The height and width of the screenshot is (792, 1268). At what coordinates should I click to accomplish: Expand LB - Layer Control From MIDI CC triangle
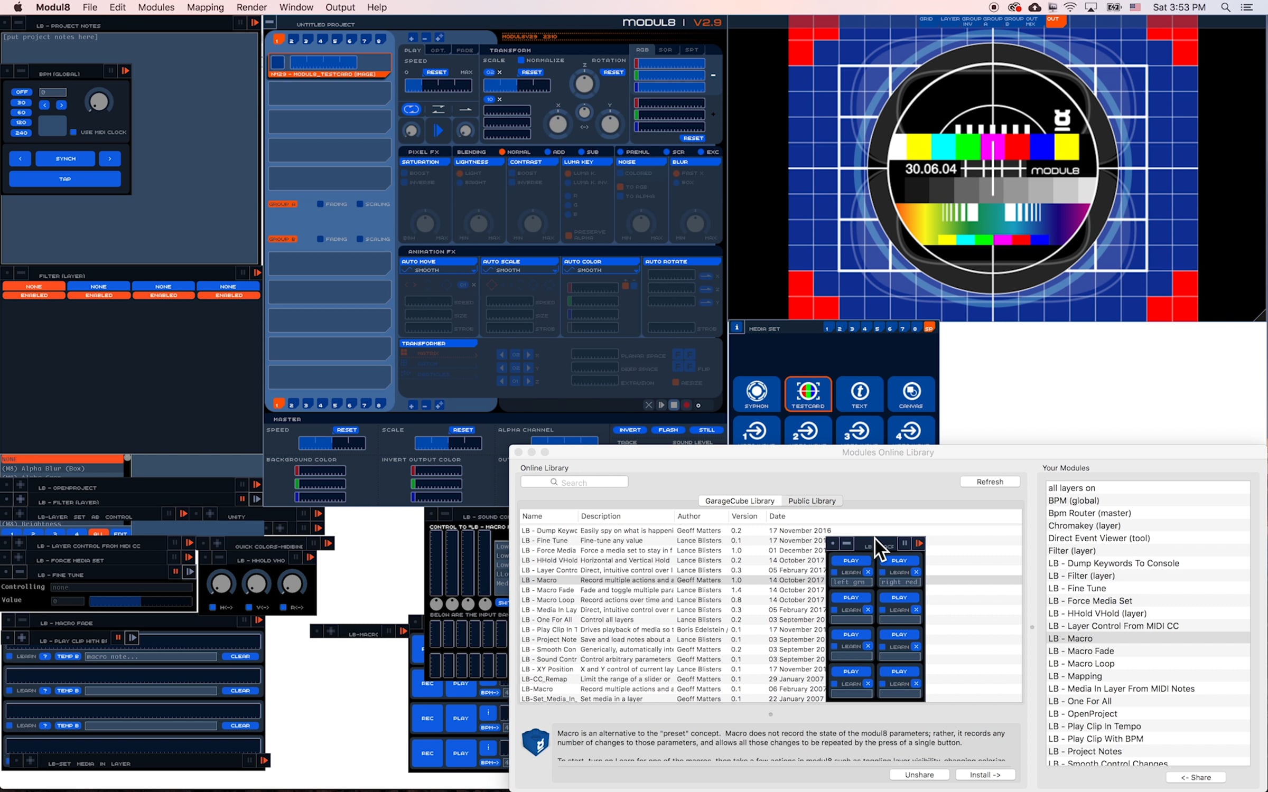click(189, 543)
